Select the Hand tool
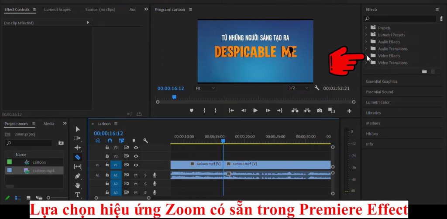The image size is (447, 219). pyautogui.click(x=78, y=185)
